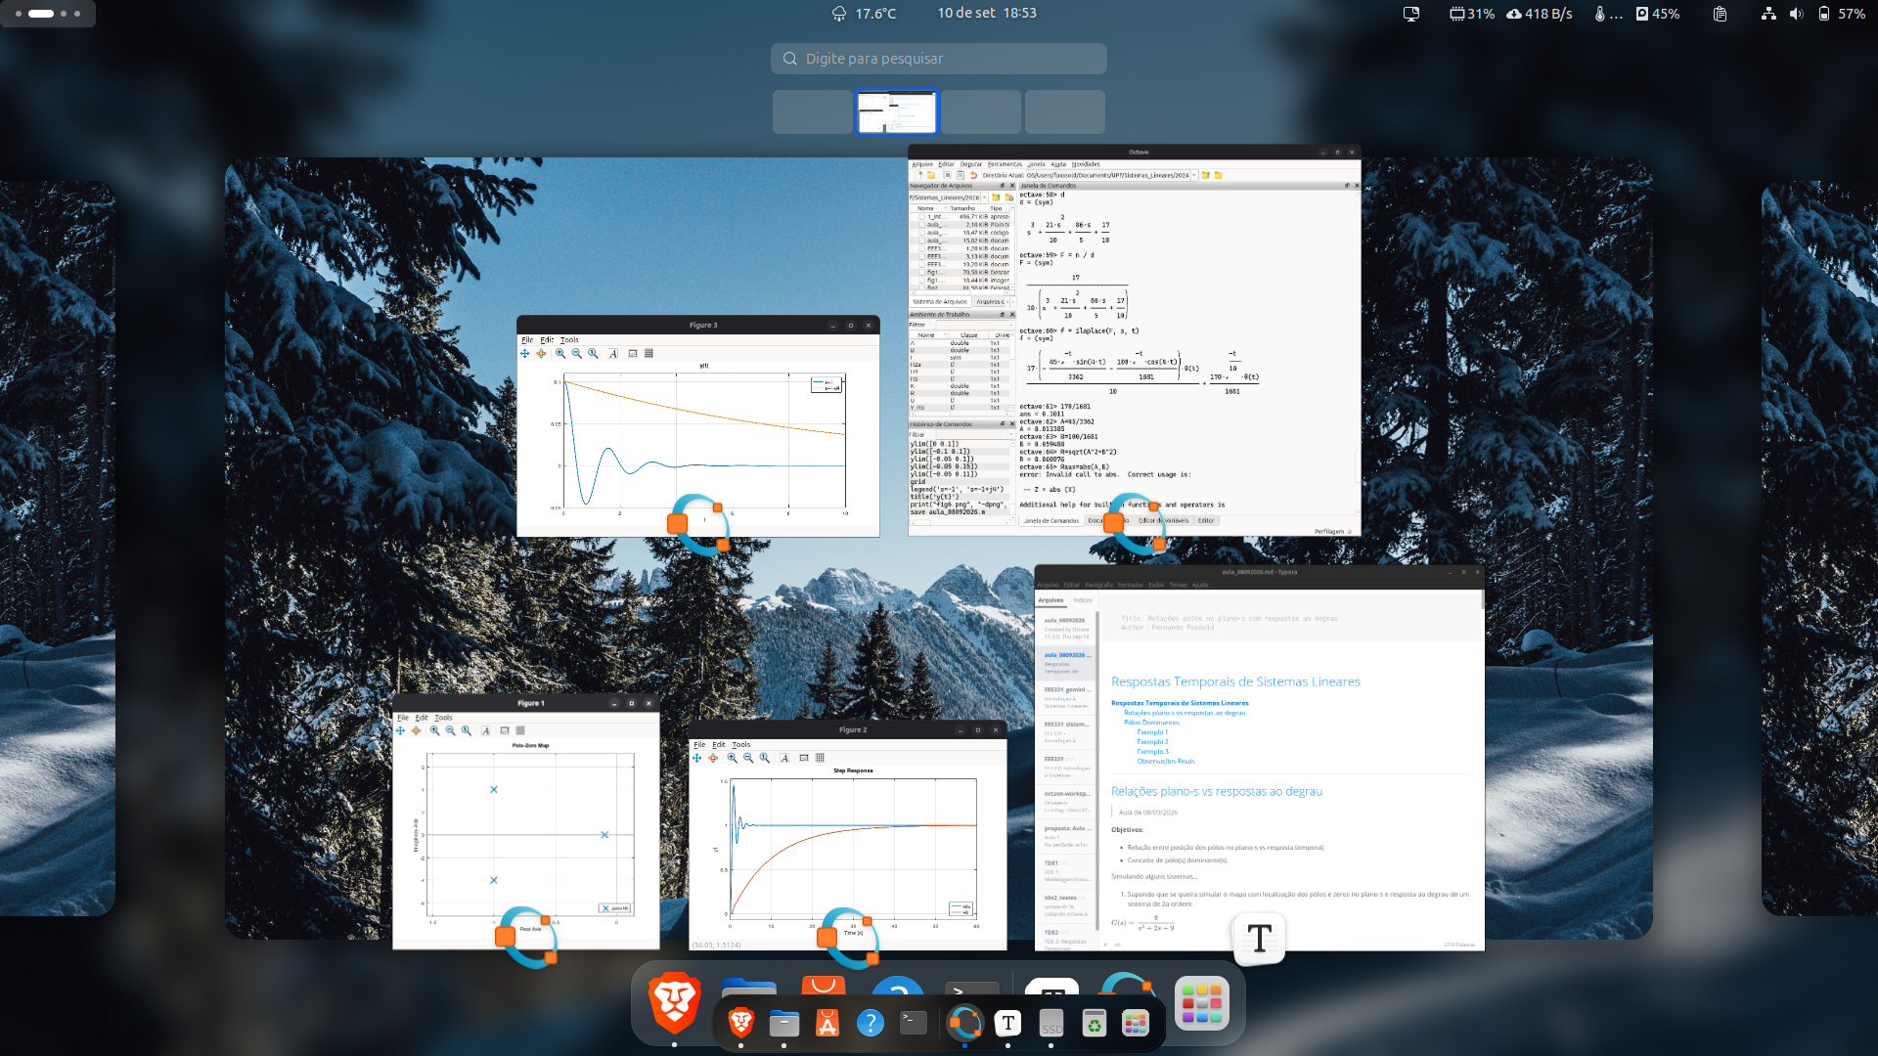Click the insert text 'A' icon in Figure 3
Image resolution: width=1878 pixels, height=1056 pixels.
click(x=613, y=354)
